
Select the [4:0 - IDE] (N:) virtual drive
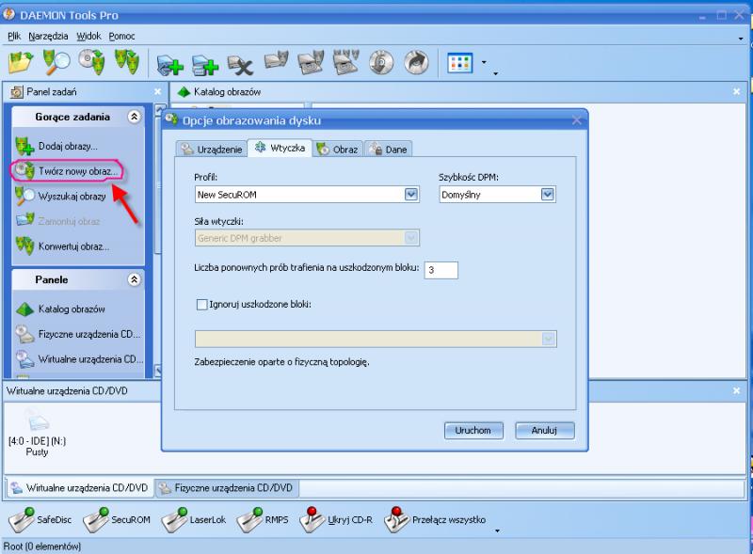point(37,432)
